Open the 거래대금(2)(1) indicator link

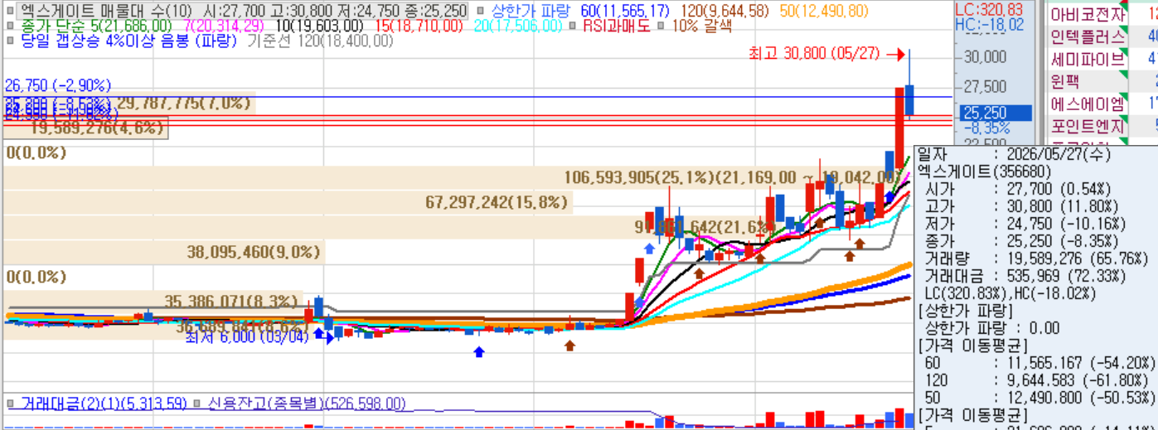click(103, 403)
